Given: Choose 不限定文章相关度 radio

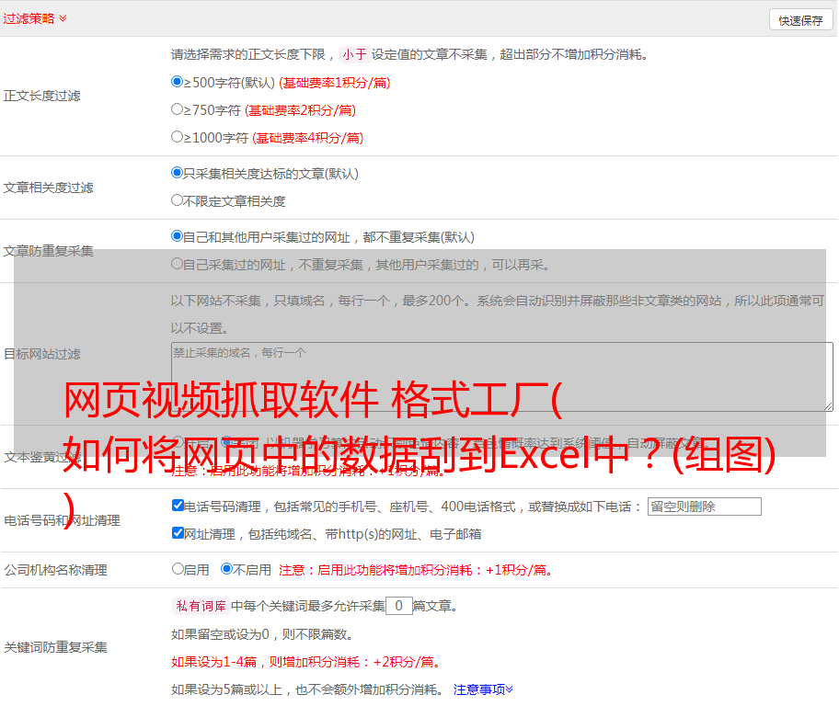Looking at the screenshot, I should tap(177, 200).
